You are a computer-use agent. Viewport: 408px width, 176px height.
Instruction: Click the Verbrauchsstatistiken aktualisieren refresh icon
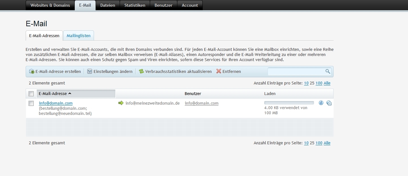tap(141, 71)
